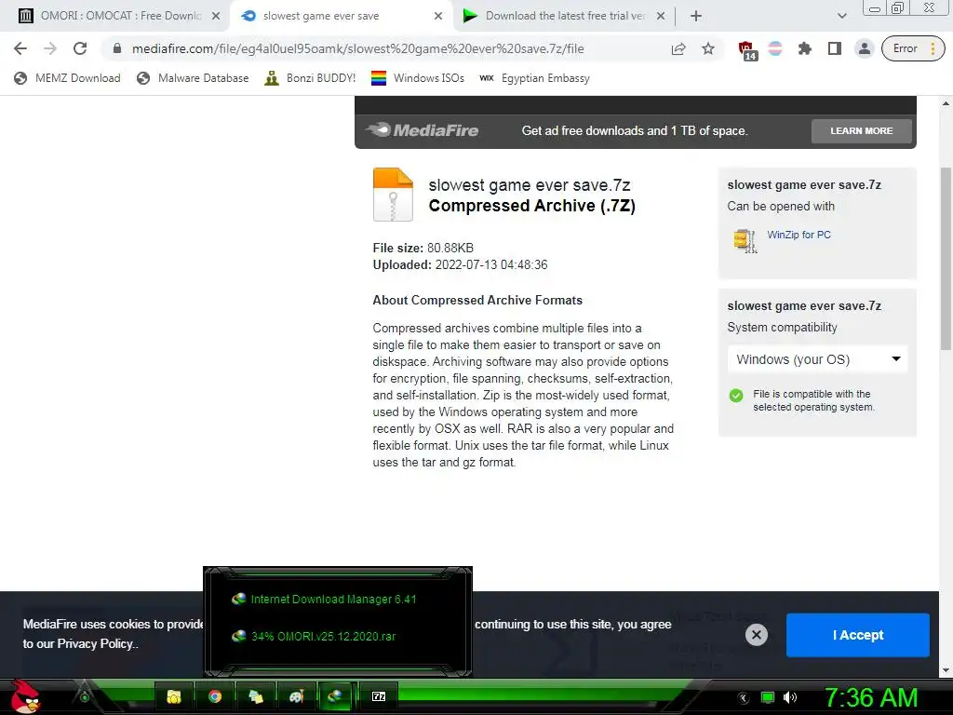This screenshot has width=953, height=715.
Task: Click the Error update menu button
Action: click(x=913, y=48)
